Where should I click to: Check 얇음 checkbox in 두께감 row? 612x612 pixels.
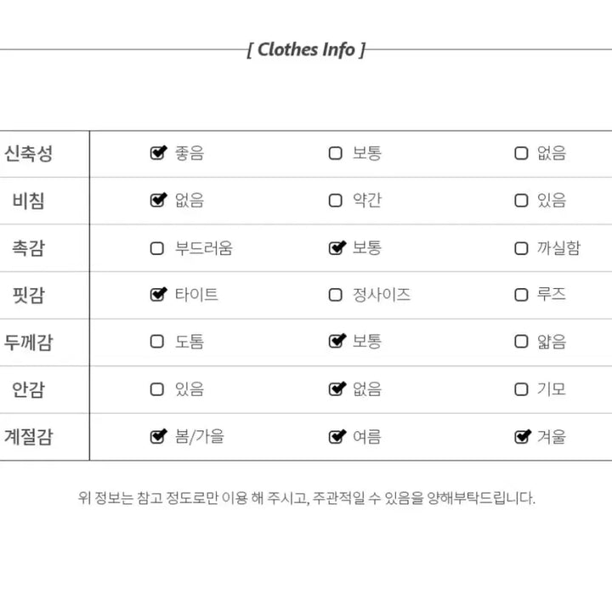[x=521, y=342]
